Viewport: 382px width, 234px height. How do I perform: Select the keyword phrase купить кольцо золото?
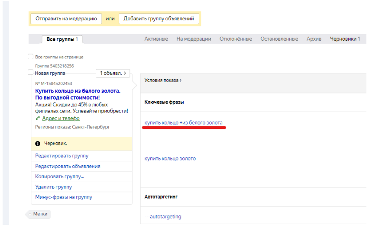coord(170,159)
